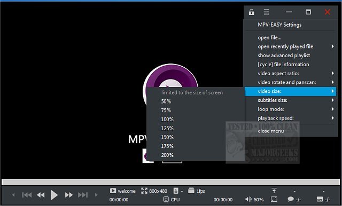
Task: Click the elapsed time 00:00:00 under welcome
Action: (119, 200)
